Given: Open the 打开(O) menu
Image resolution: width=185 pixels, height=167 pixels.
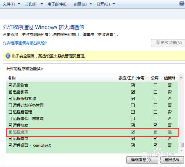Looking at the screenshot, I should [103, 4].
